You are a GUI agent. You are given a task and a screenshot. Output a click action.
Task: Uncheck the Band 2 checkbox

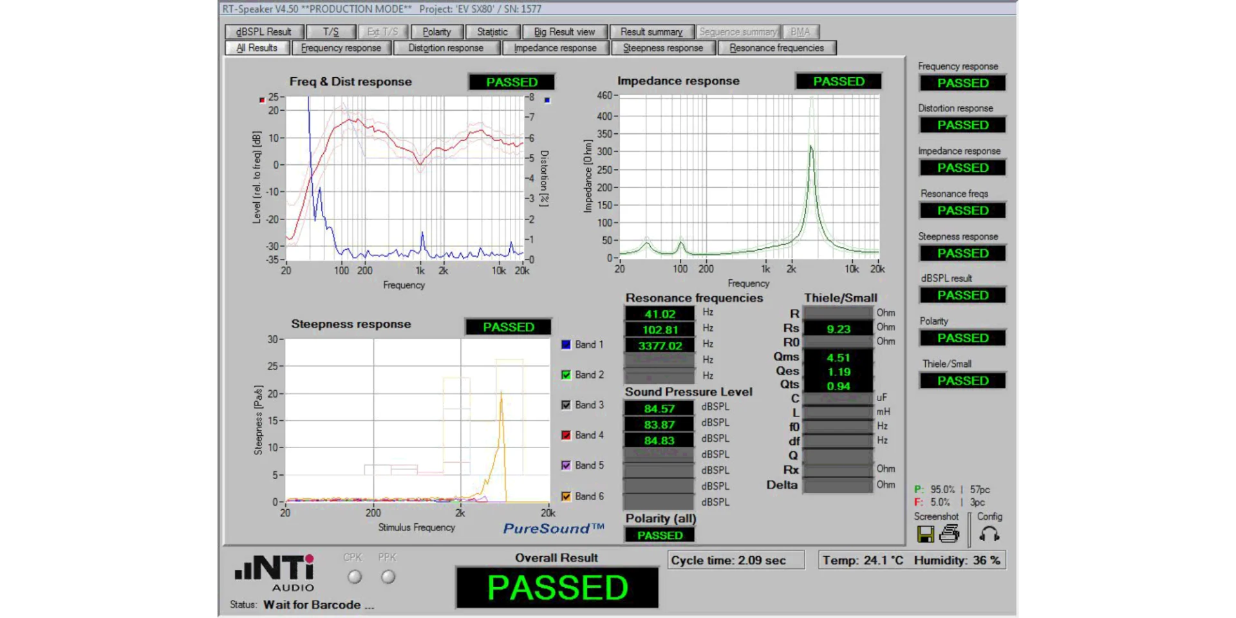coord(566,375)
